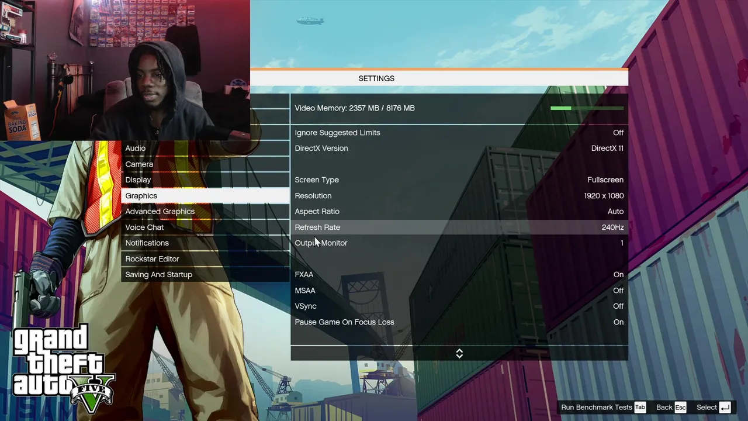The image size is (748, 421).
Task: Toggle Ignore Suggested Limits Off value
Action: coord(618,133)
